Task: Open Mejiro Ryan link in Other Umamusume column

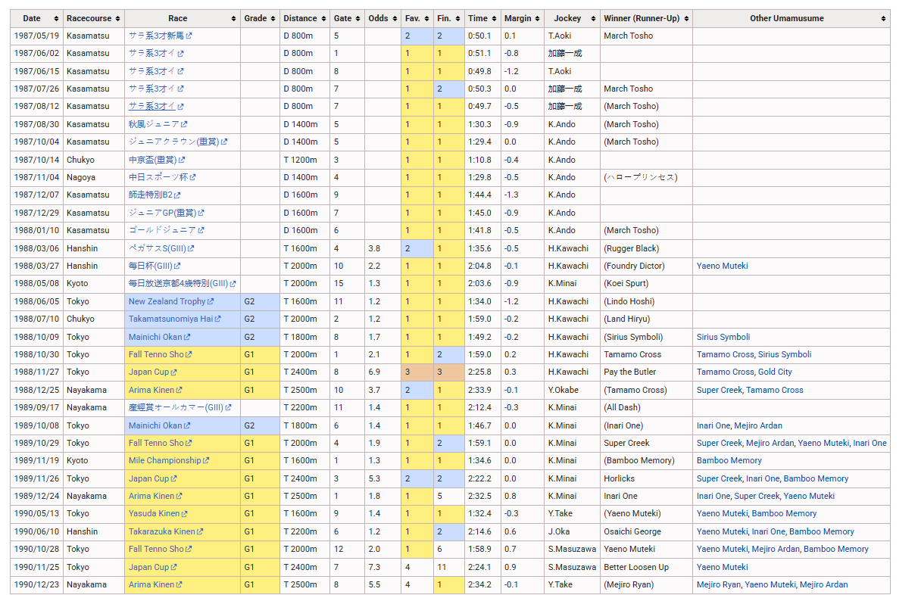Action: [x=718, y=584]
